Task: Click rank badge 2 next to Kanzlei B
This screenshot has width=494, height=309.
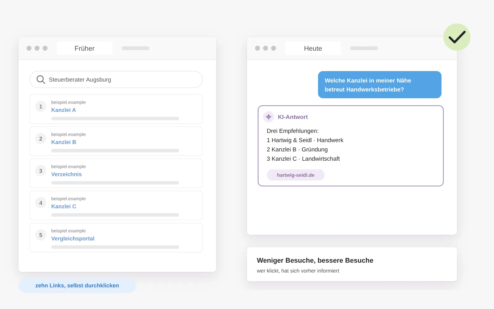Action: click(41, 138)
